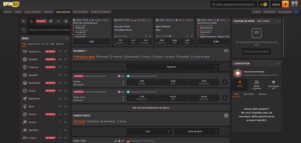The image size is (301, 143).
Task: Select the Avantages VIP diamond icon
Action: (273, 82)
